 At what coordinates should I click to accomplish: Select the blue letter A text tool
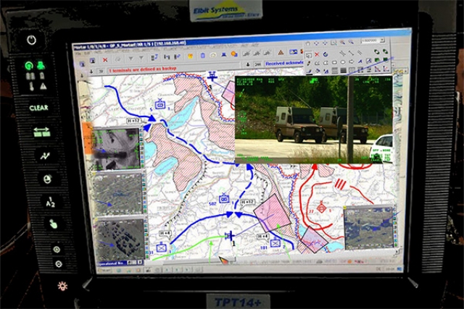(360, 62)
